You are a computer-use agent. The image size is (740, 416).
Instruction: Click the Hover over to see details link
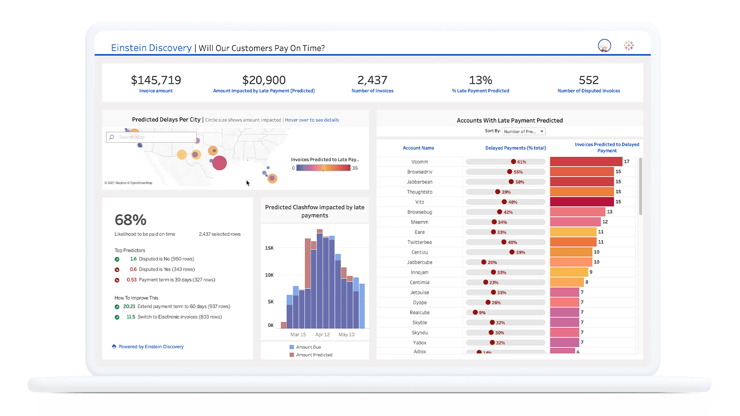click(x=312, y=120)
